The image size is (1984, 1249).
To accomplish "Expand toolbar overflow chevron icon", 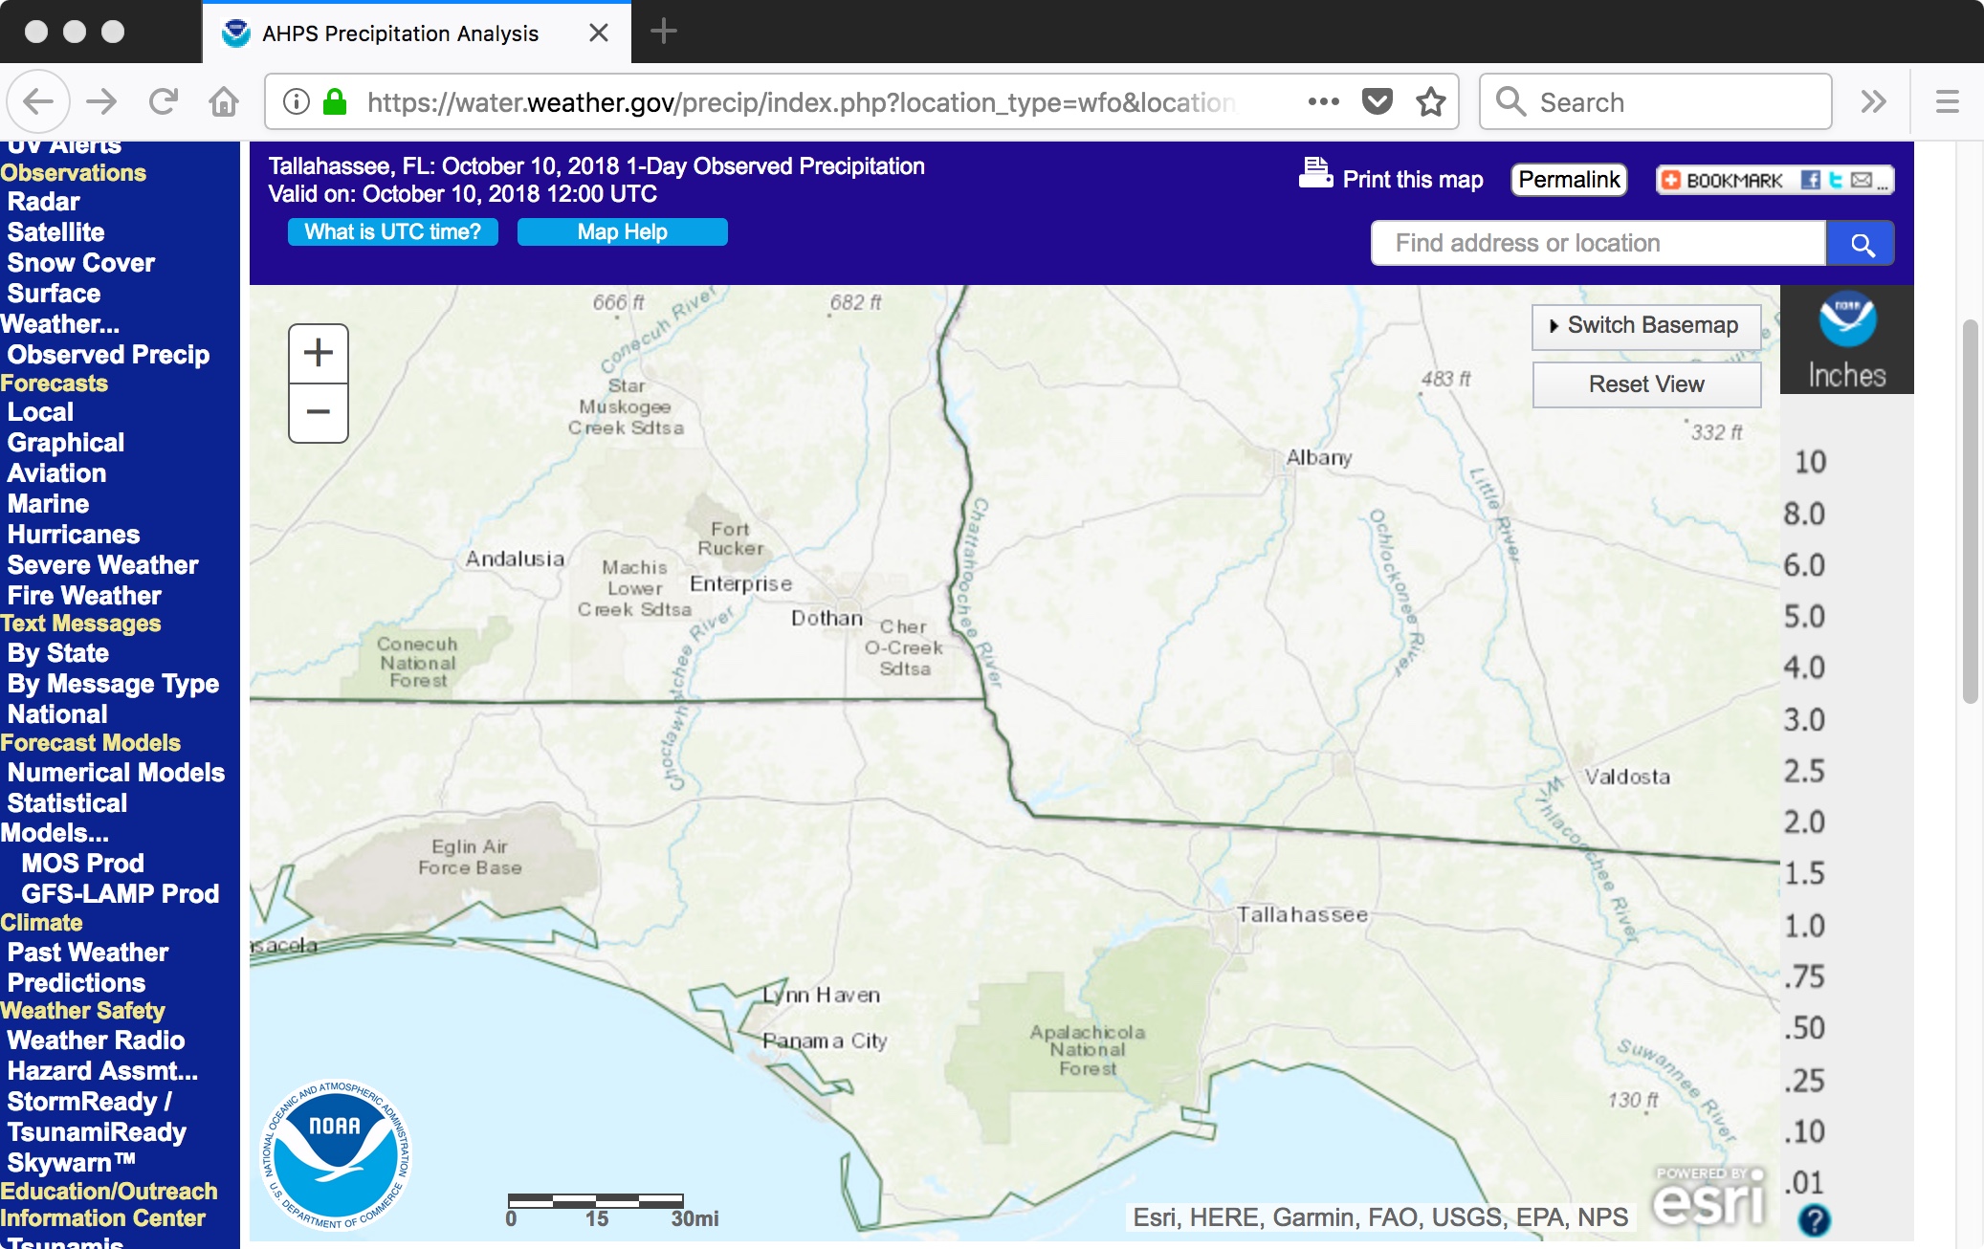I will click(1873, 101).
